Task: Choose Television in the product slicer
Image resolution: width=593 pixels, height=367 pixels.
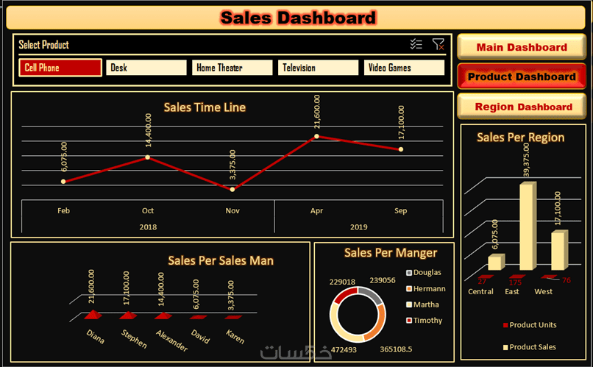Action: click(x=318, y=68)
